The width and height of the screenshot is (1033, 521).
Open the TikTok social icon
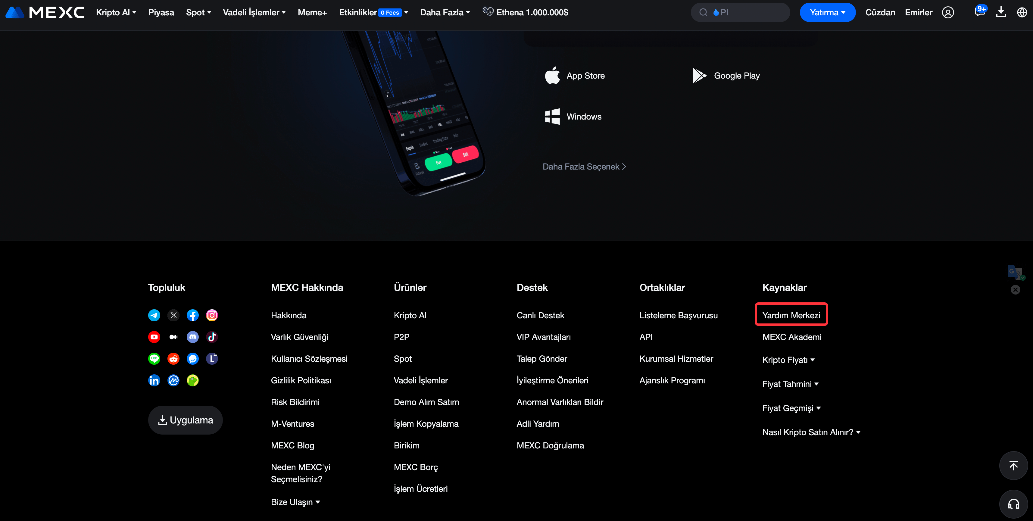pos(212,337)
